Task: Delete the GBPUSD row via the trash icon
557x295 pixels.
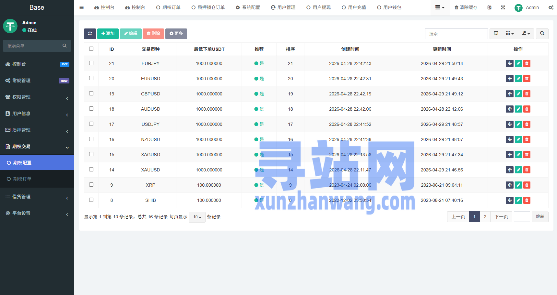Action: [527, 94]
